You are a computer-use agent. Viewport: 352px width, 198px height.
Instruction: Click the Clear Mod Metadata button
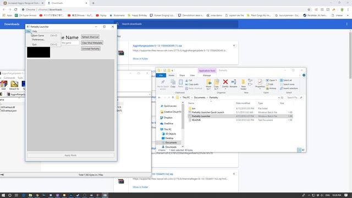[x=92, y=43]
